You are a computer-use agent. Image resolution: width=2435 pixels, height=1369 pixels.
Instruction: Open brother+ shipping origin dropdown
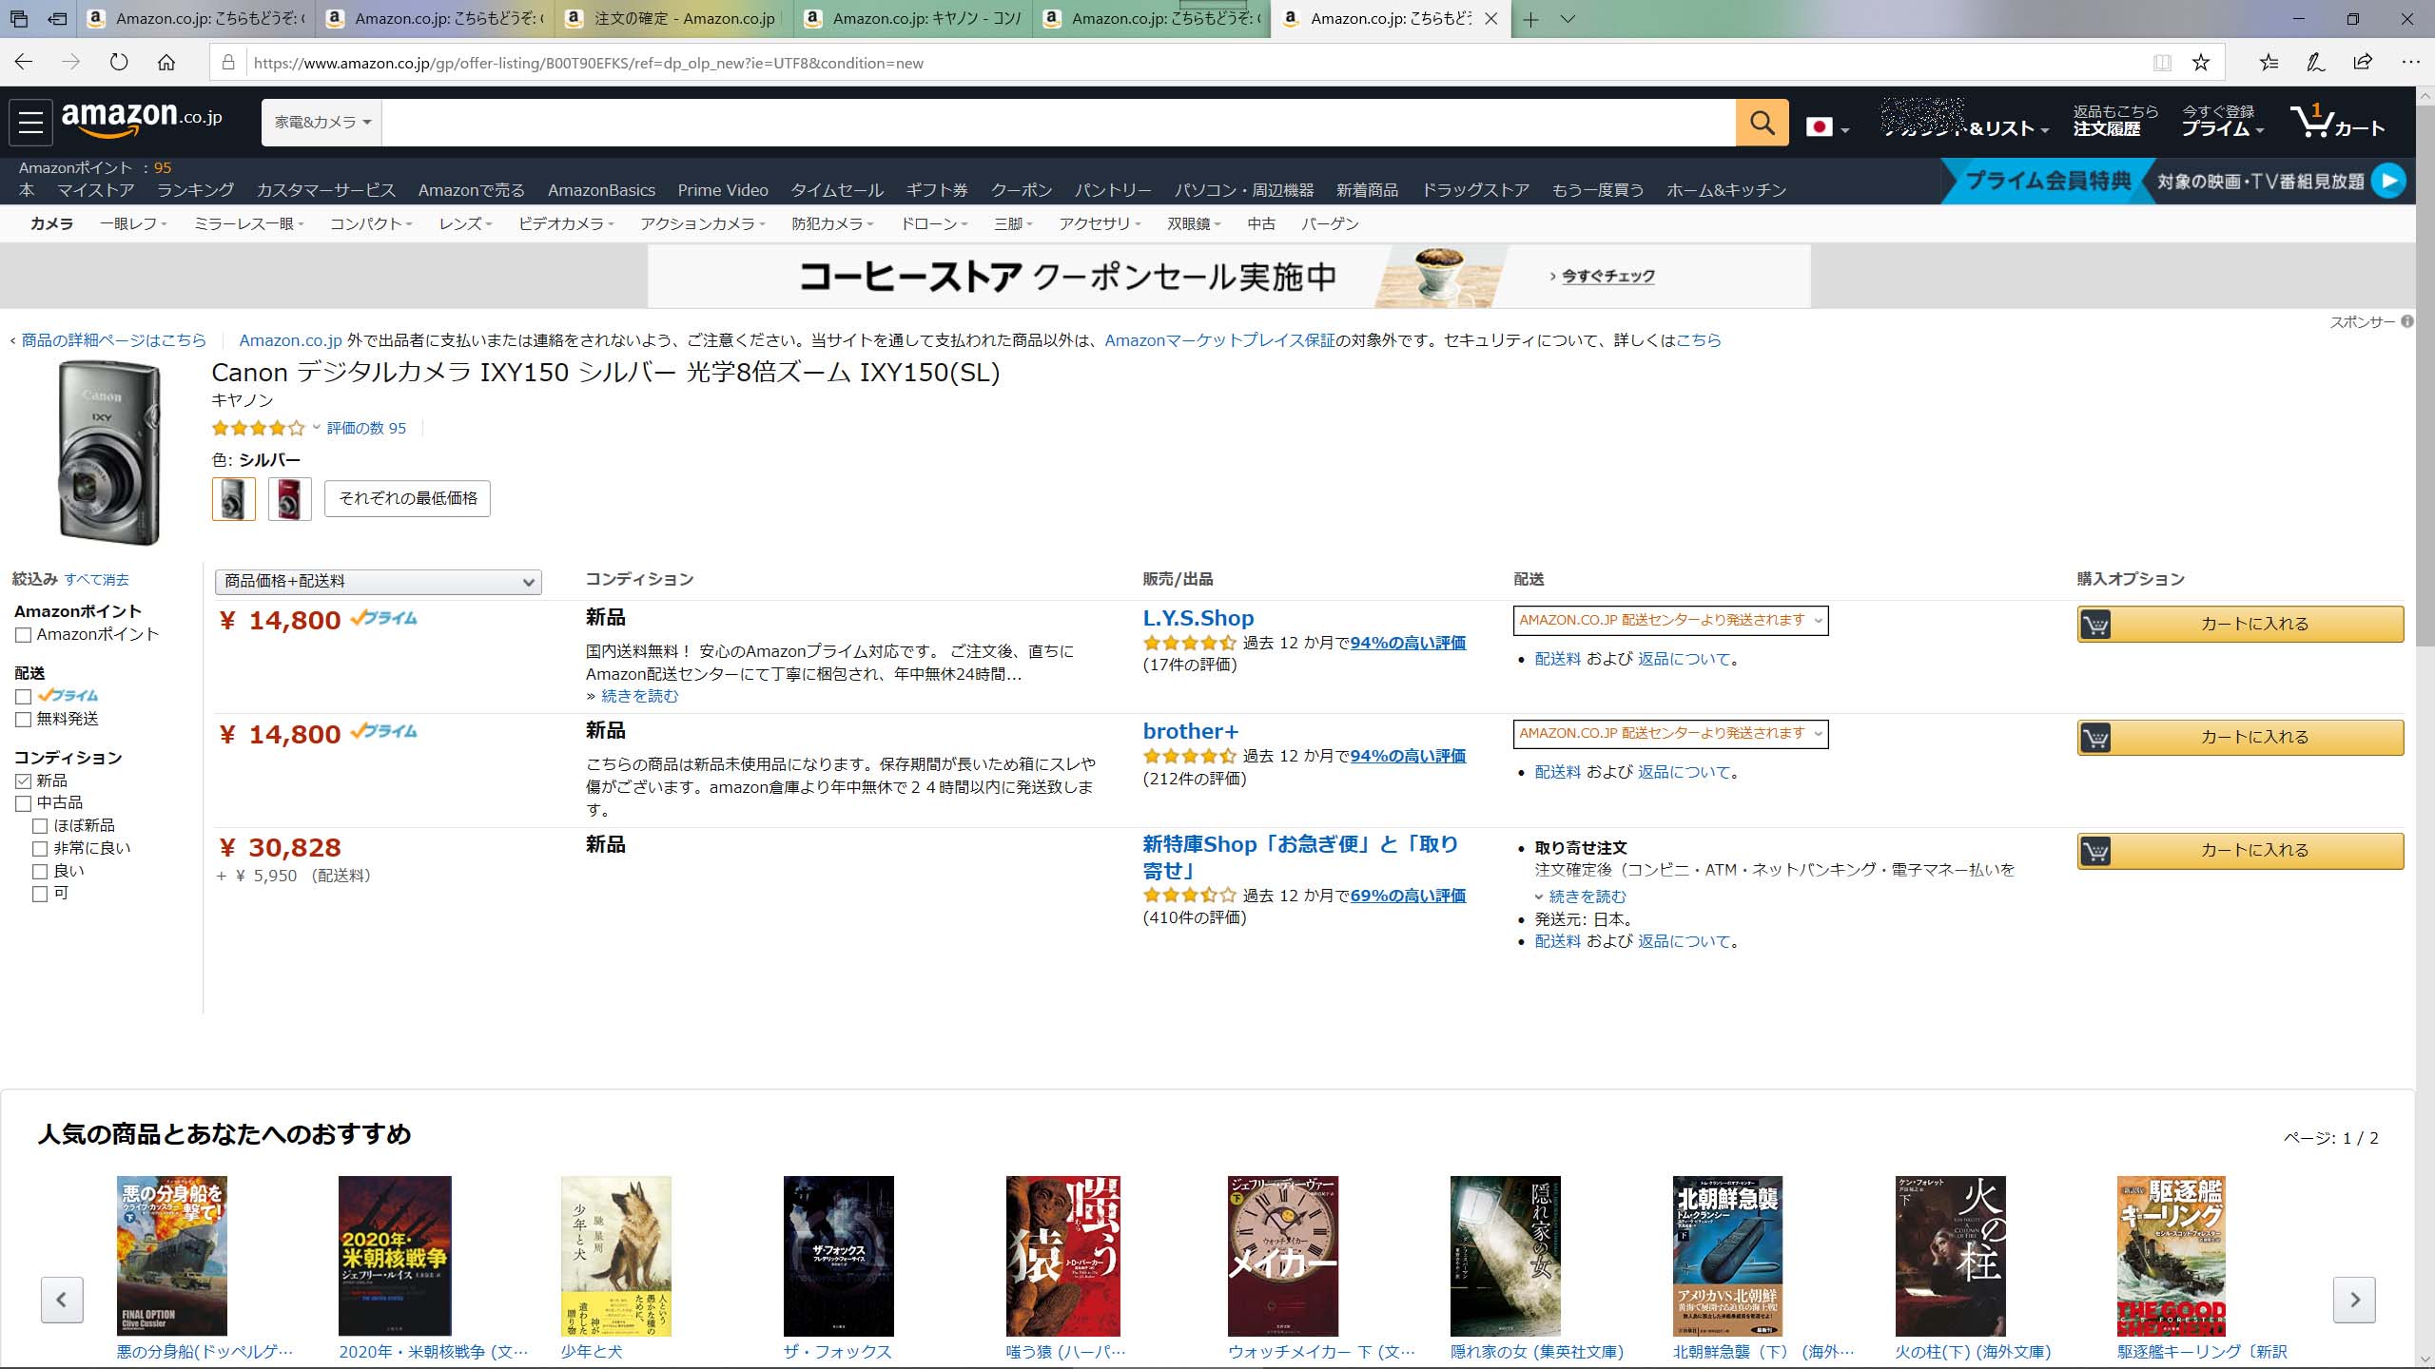point(1670,734)
